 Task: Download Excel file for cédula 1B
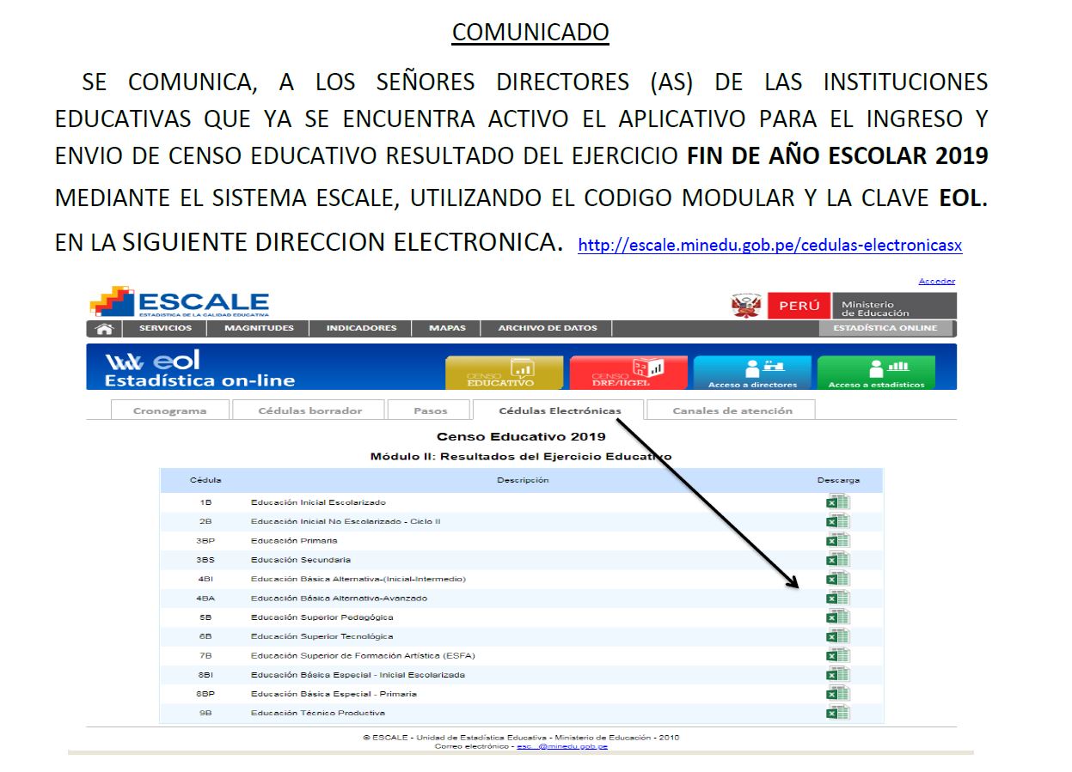click(x=837, y=502)
